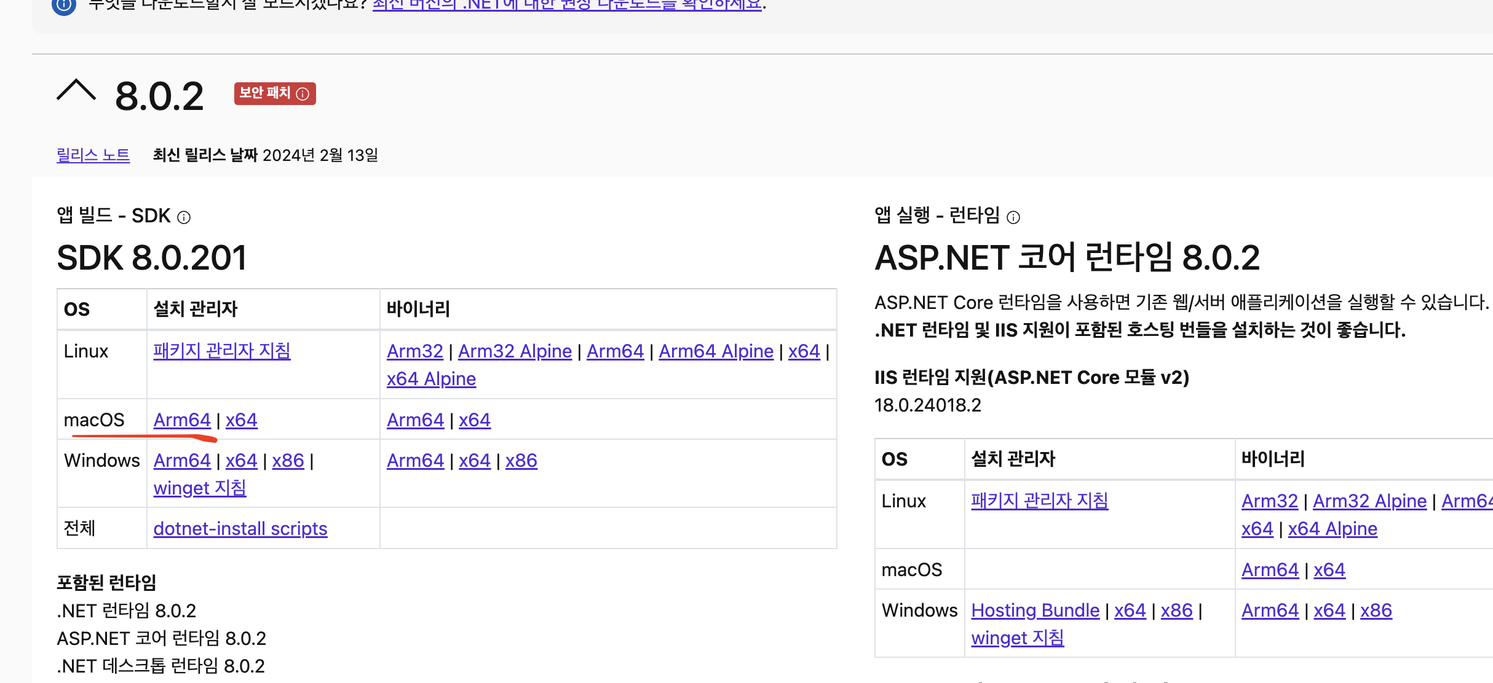Open recommended .NET downloads link in banner
1493x683 pixels.
[566, 6]
